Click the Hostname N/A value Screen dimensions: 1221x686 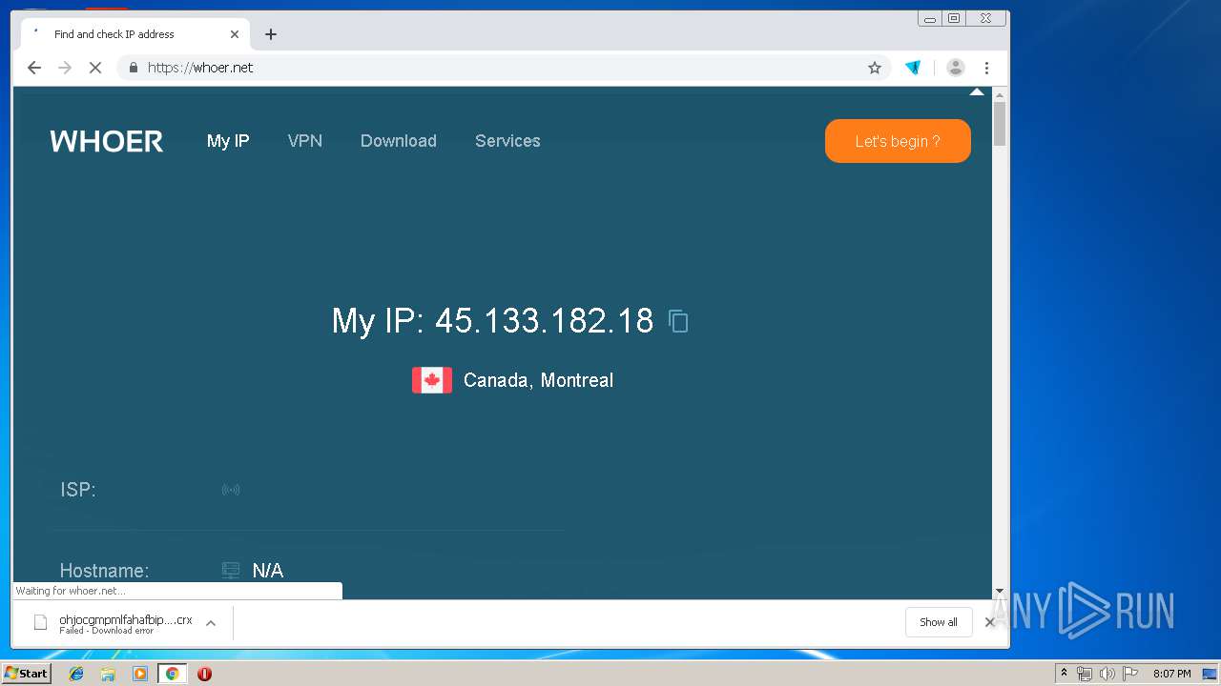[268, 571]
